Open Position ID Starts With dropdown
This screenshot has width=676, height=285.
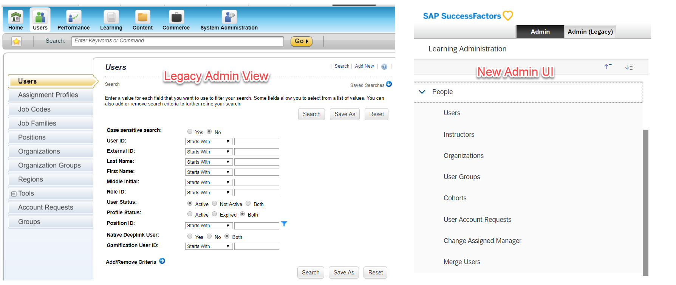[x=209, y=226]
